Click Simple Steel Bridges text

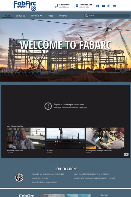point(40,178)
